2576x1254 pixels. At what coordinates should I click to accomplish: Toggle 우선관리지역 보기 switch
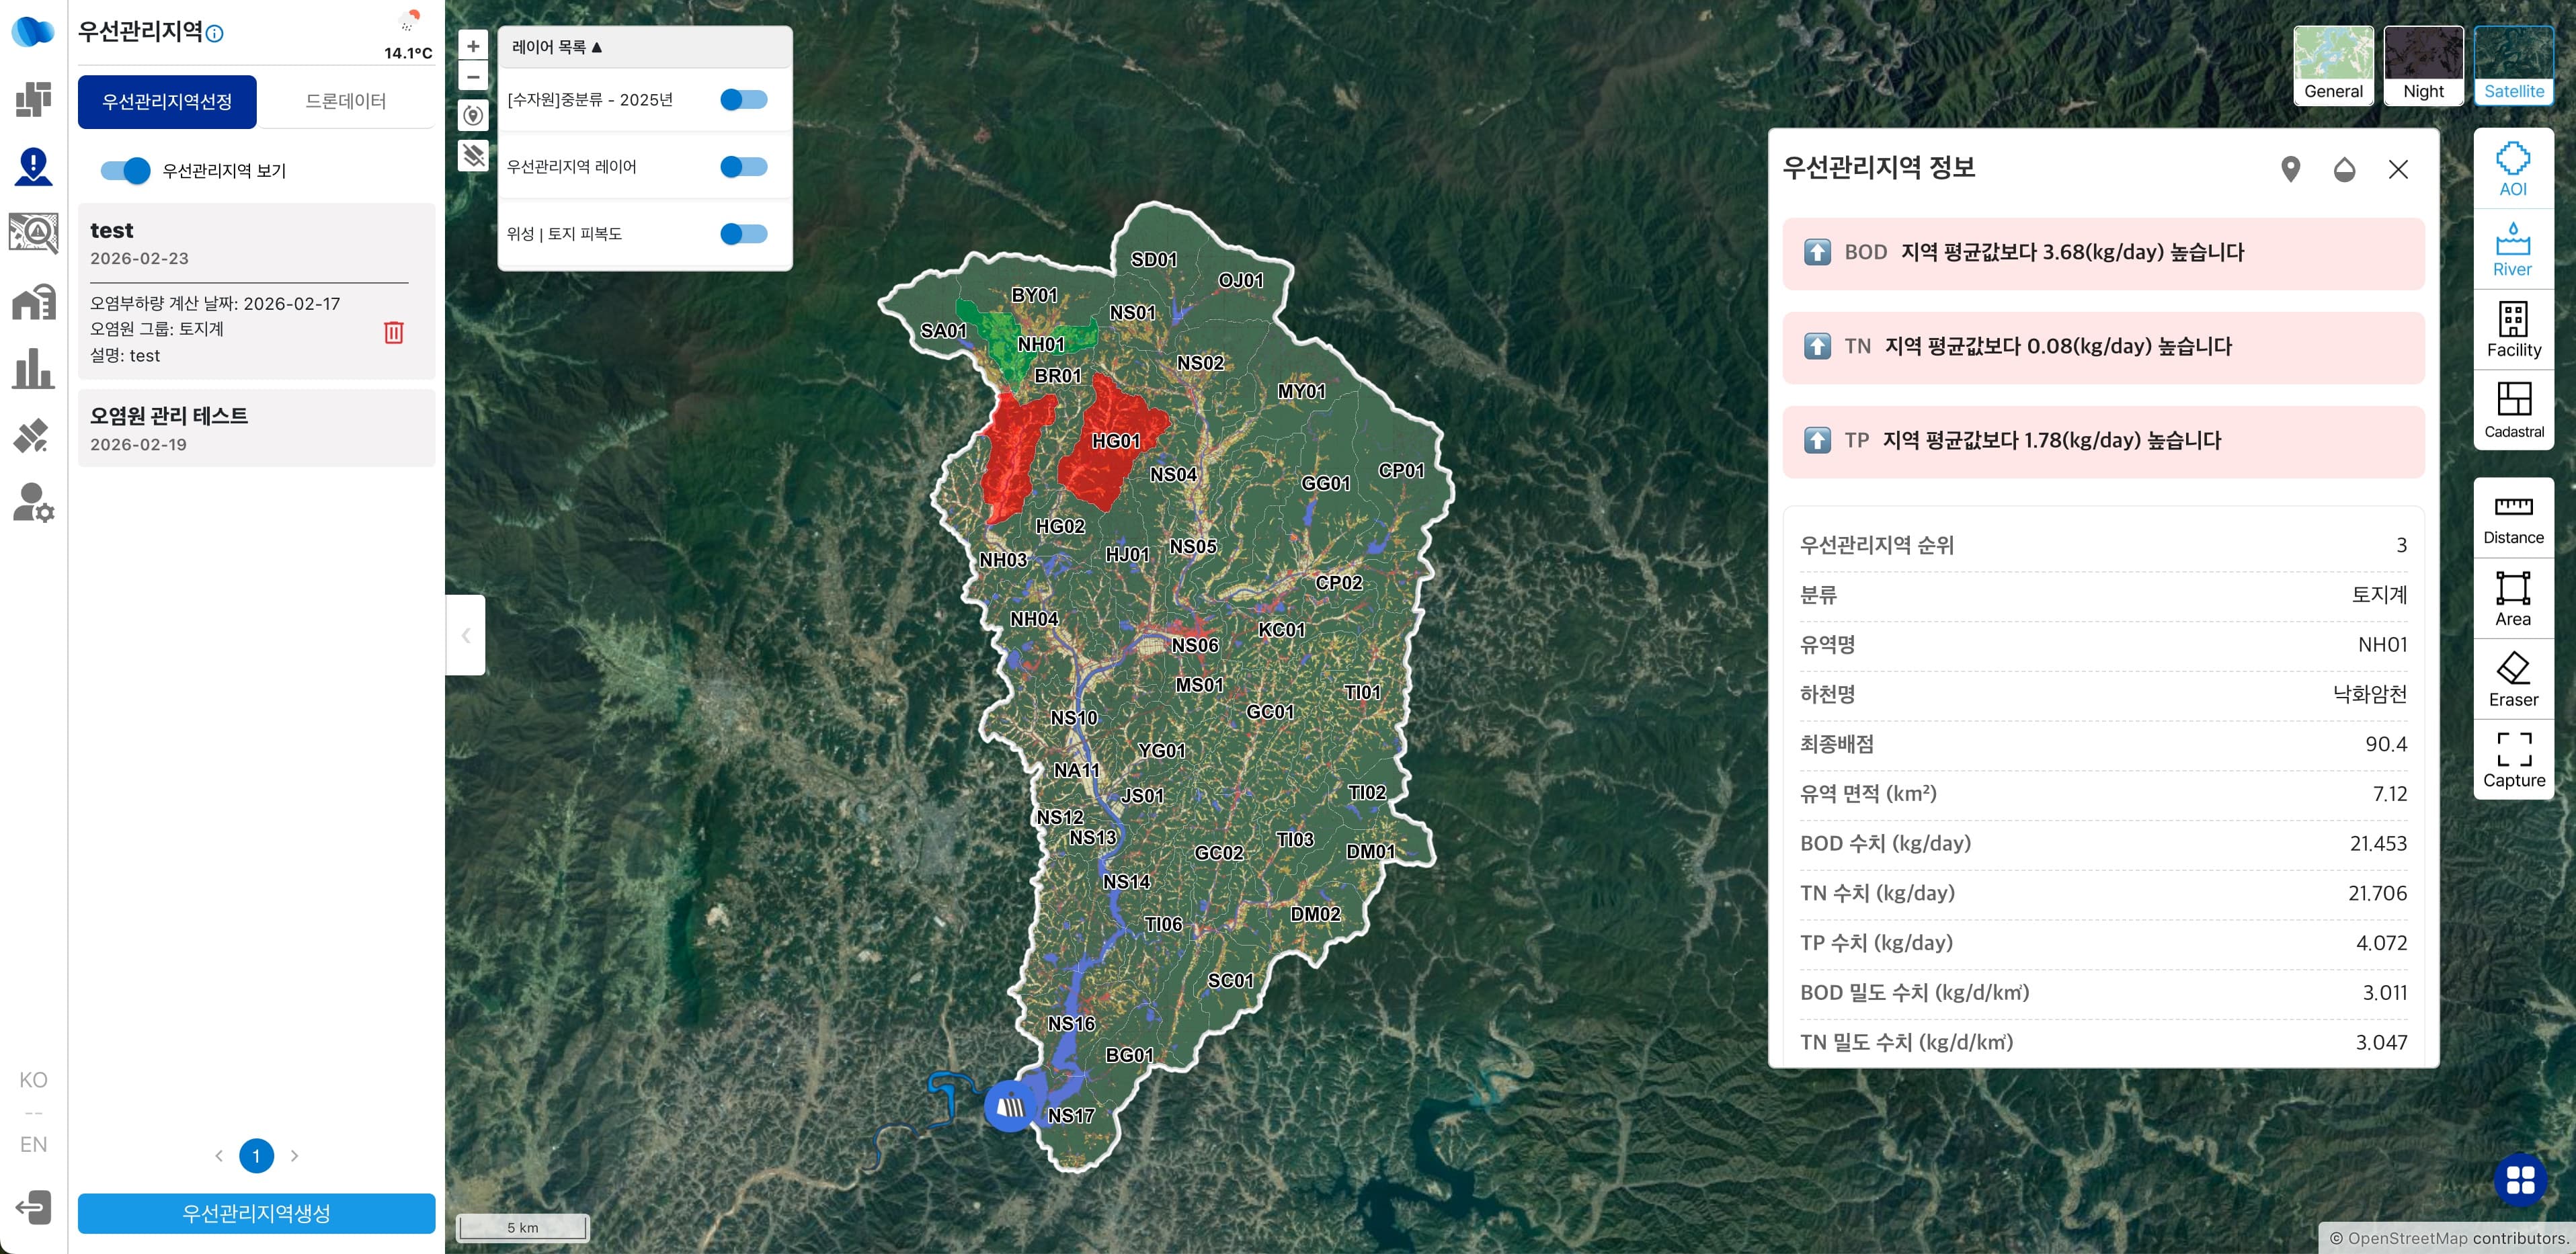[x=125, y=171]
